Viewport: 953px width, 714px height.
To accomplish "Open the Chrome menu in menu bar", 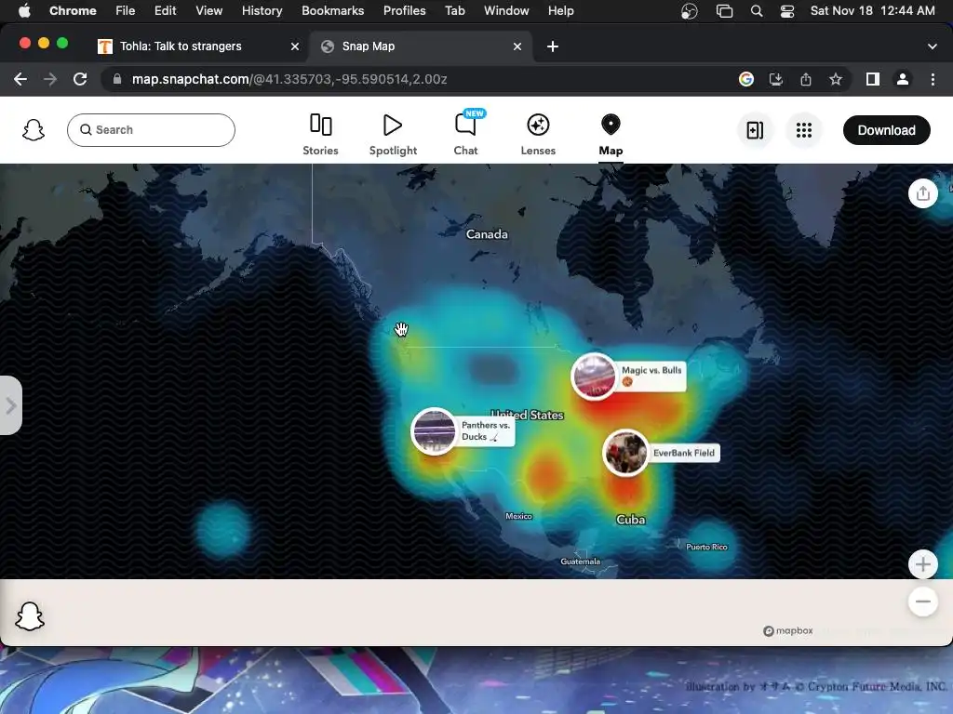I will pyautogui.click(x=73, y=10).
